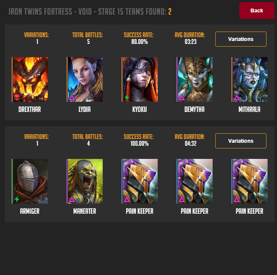Viewport: 277px width, 275px height.
Task: Click Demytha's void triangle affinity icon
Action: tap(182, 98)
